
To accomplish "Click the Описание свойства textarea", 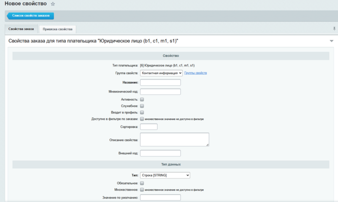I will [175, 140].
